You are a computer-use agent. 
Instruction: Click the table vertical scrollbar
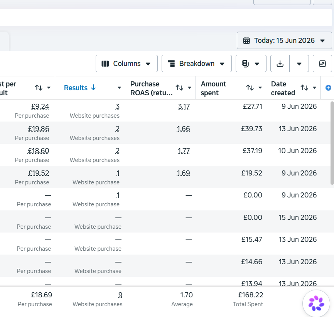pyautogui.click(x=332, y=143)
